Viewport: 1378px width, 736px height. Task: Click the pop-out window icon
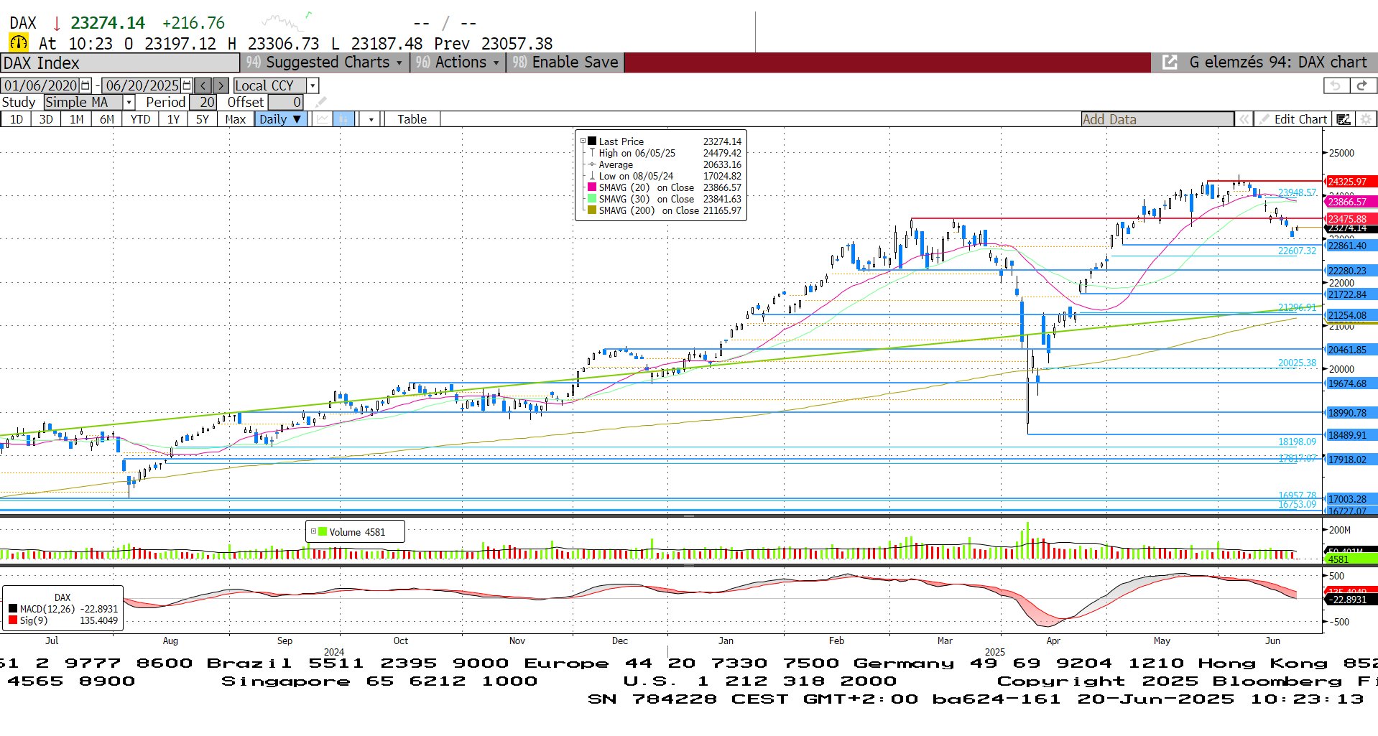pos(1170,62)
